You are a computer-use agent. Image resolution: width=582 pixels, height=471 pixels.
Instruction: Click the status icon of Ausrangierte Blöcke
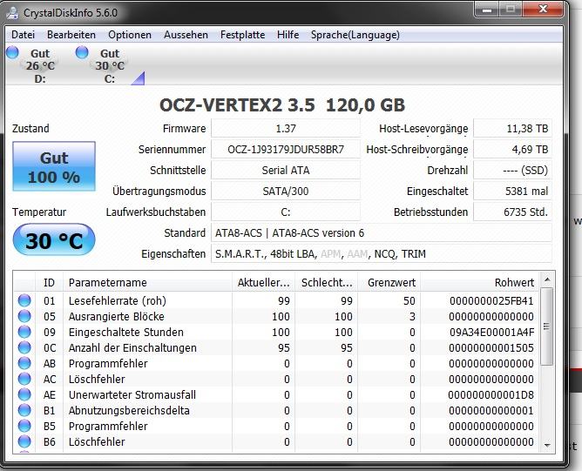(24, 316)
